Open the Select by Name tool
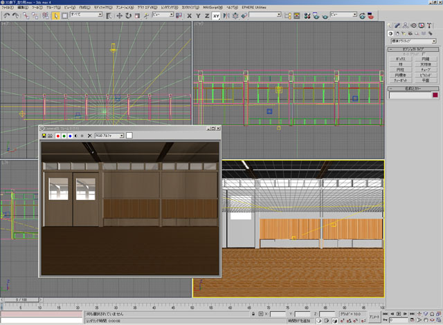 point(109,16)
